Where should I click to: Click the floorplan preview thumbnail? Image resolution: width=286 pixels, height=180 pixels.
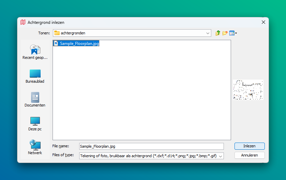click(248, 90)
